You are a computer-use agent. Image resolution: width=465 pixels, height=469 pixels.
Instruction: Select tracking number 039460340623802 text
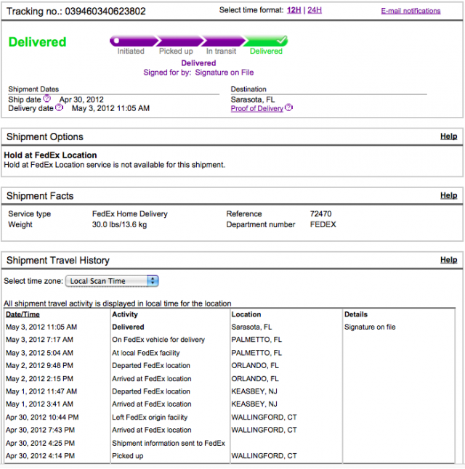pyautogui.click(x=105, y=12)
